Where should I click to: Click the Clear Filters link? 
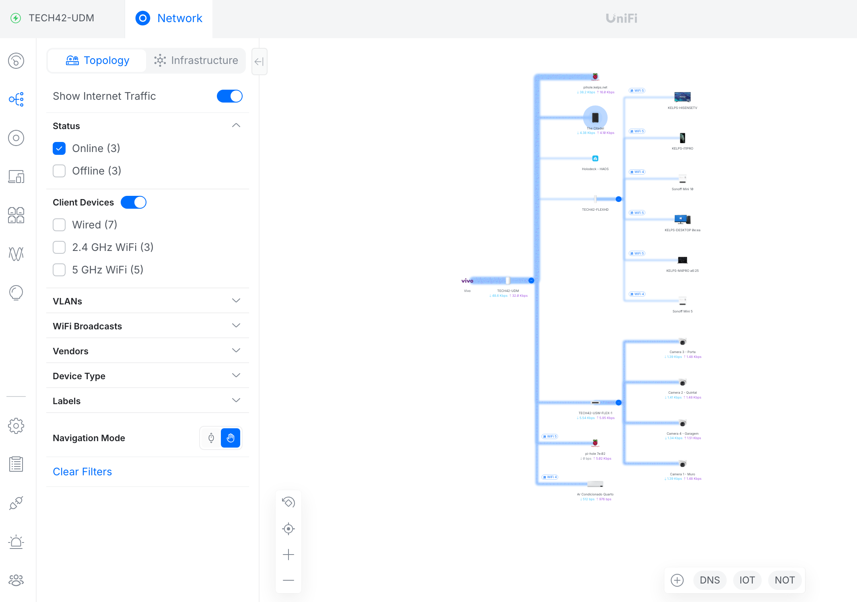[82, 472]
